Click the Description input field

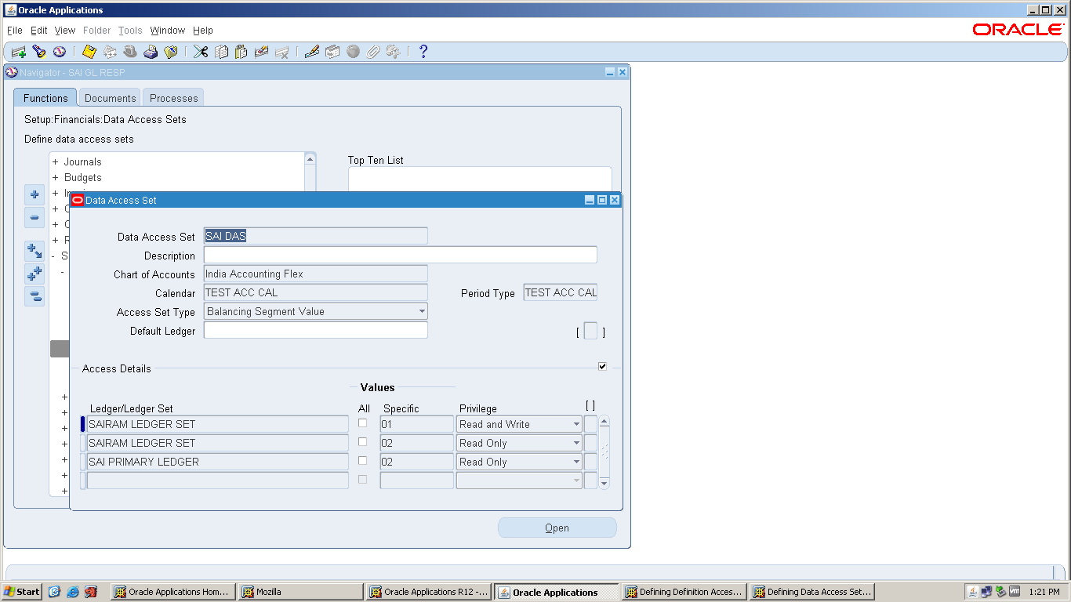401,255
